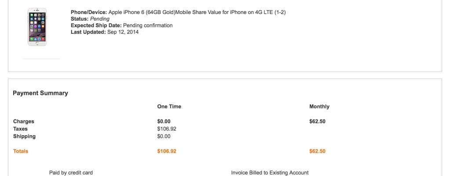Click the Shipping row label
The width and height of the screenshot is (450, 176).
[x=24, y=136]
